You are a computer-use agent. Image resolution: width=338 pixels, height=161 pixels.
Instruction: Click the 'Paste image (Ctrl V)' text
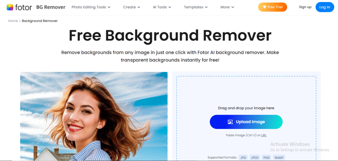241,135
